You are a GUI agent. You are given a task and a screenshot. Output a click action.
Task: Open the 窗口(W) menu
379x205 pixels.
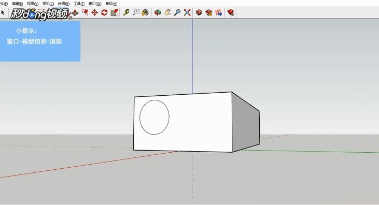point(95,4)
